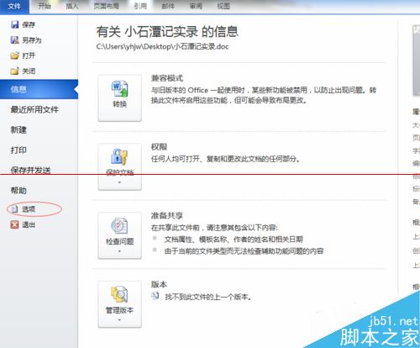
Task: Click the small icon beside the no-previous-versions text
Action: pyautogui.click(x=155, y=296)
